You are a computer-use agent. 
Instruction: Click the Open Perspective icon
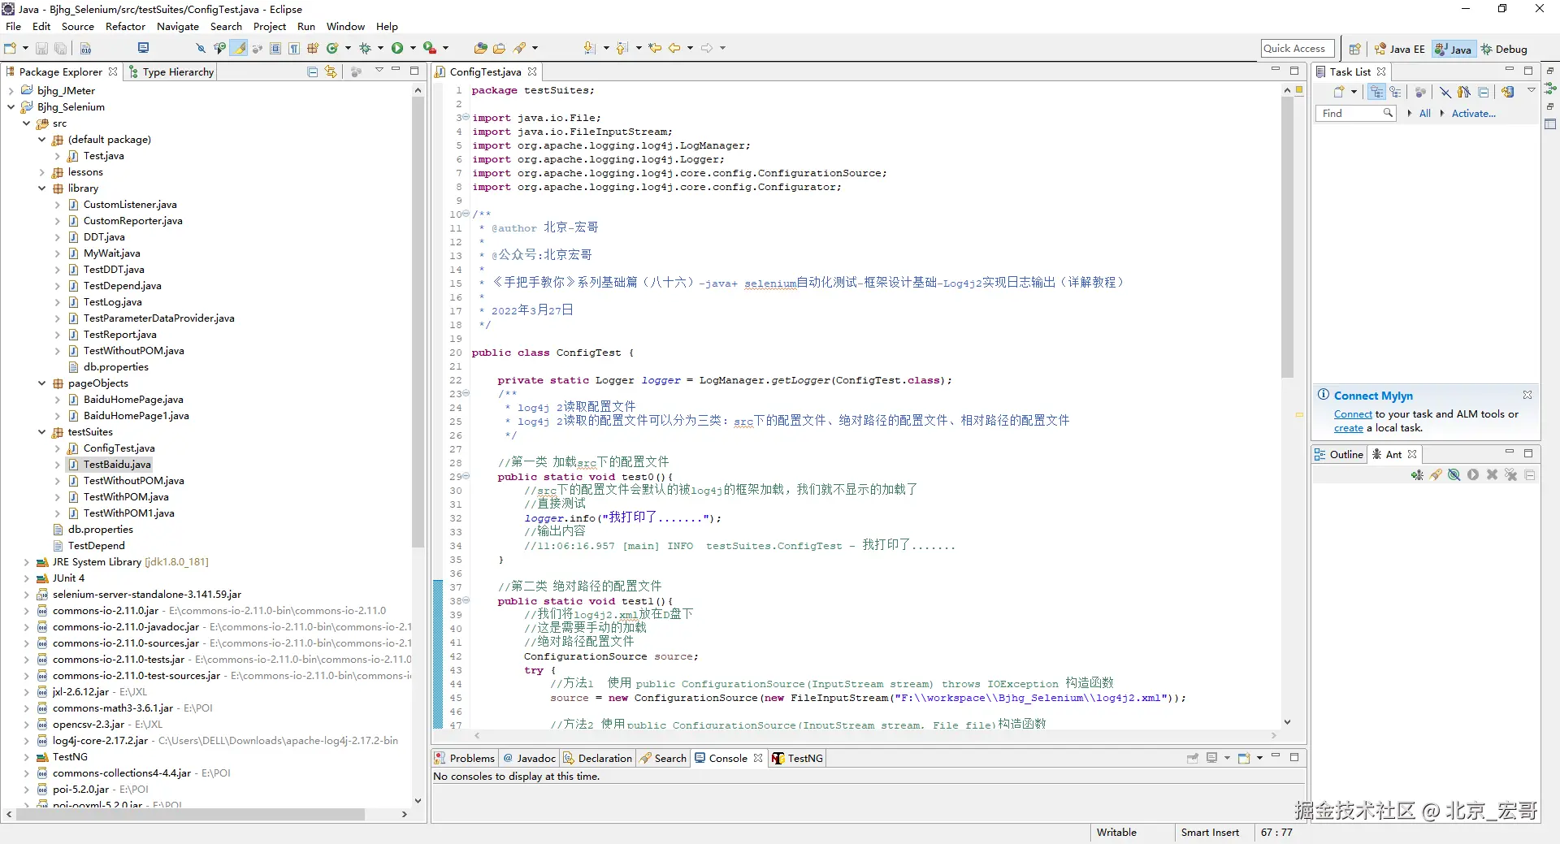click(1354, 49)
